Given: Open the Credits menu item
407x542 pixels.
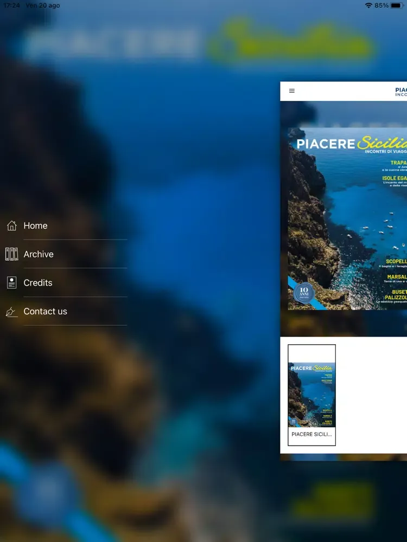Looking at the screenshot, I should tap(66, 283).
